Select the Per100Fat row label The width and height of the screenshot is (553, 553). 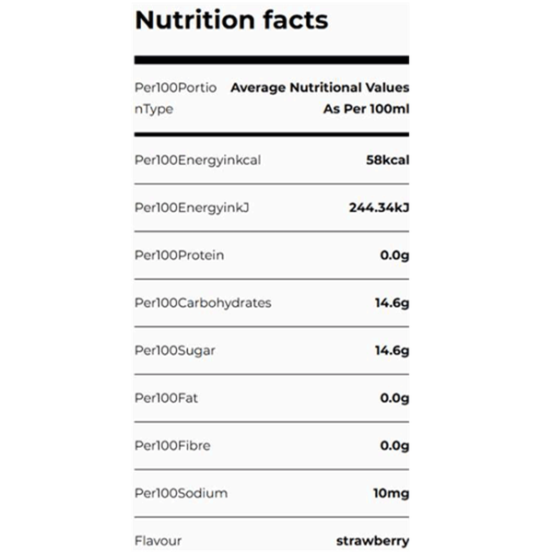[166, 398]
